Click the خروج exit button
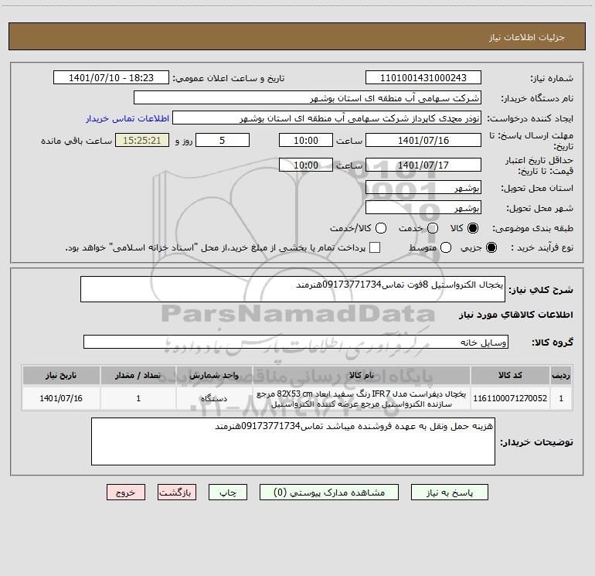This screenshot has width=595, height=576. (126, 492)
